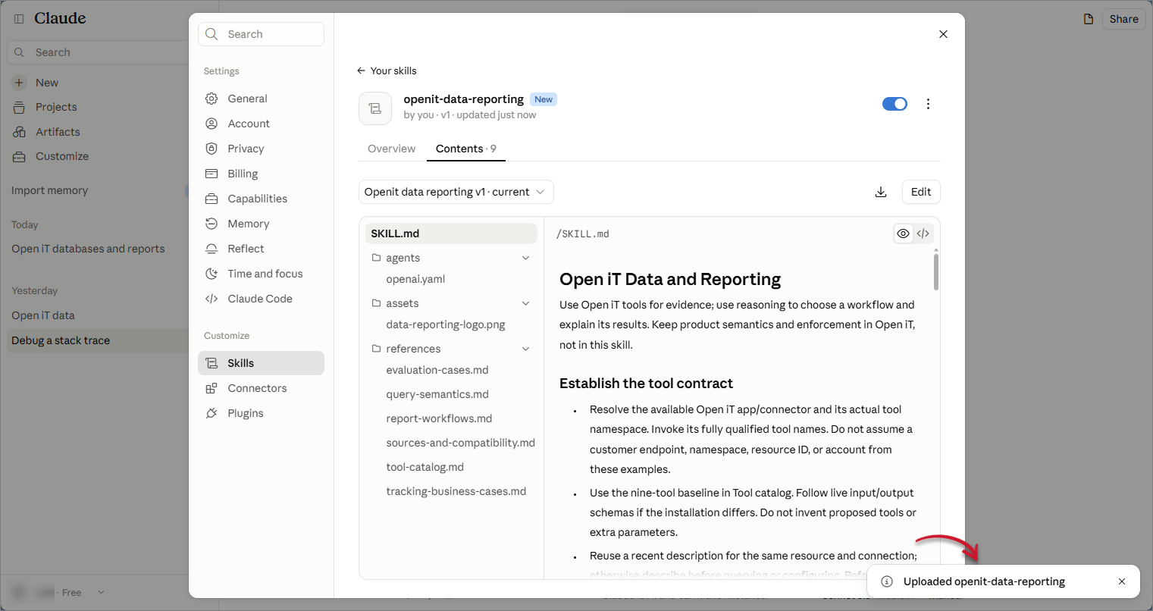Open Privacy settings
The width and height of the screenshot is (1153, 611).
(x=261, y=149)
